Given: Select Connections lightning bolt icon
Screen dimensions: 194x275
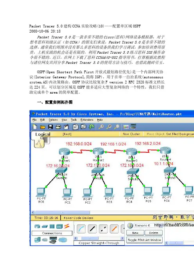Looking at the screenshot, I should click(x=66, y=226).
